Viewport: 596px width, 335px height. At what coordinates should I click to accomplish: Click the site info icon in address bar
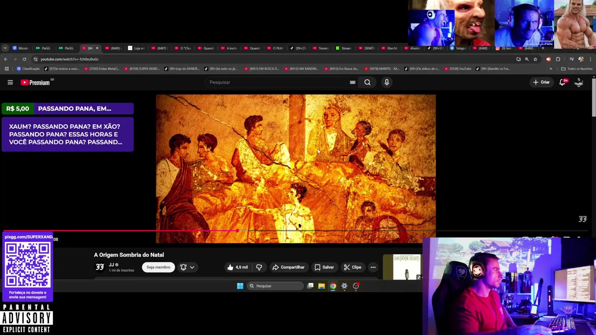pos(35,59)
